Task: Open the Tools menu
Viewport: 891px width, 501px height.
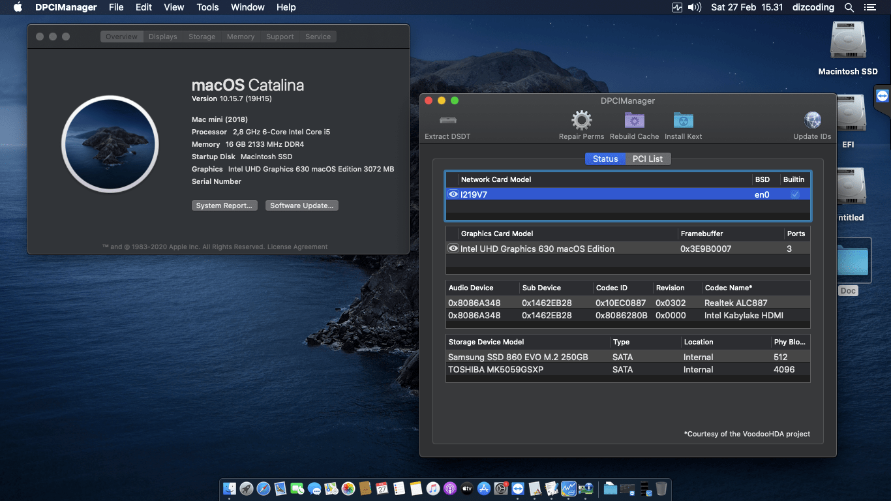Action: pos(207,7)
